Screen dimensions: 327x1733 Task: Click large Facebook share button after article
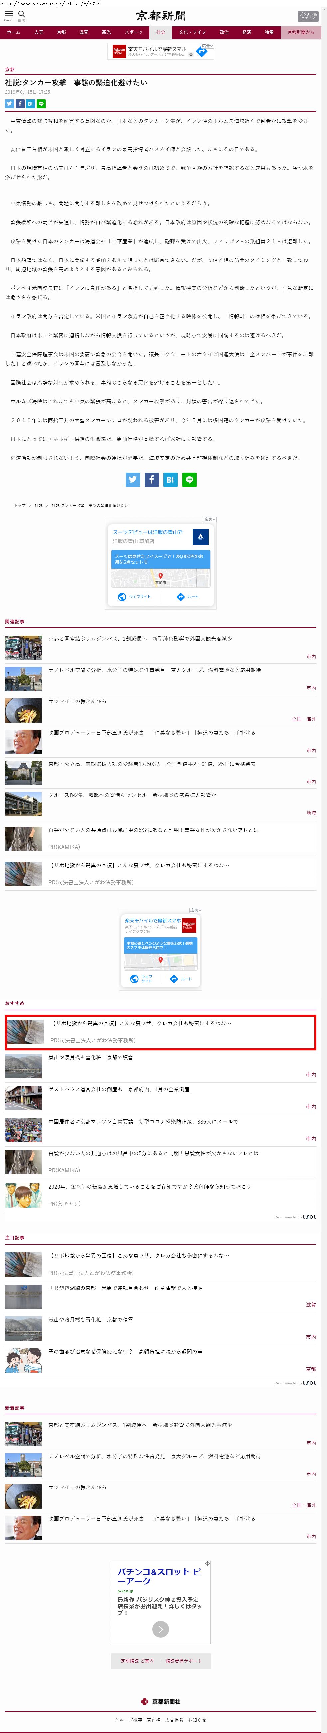click(151, 480)
